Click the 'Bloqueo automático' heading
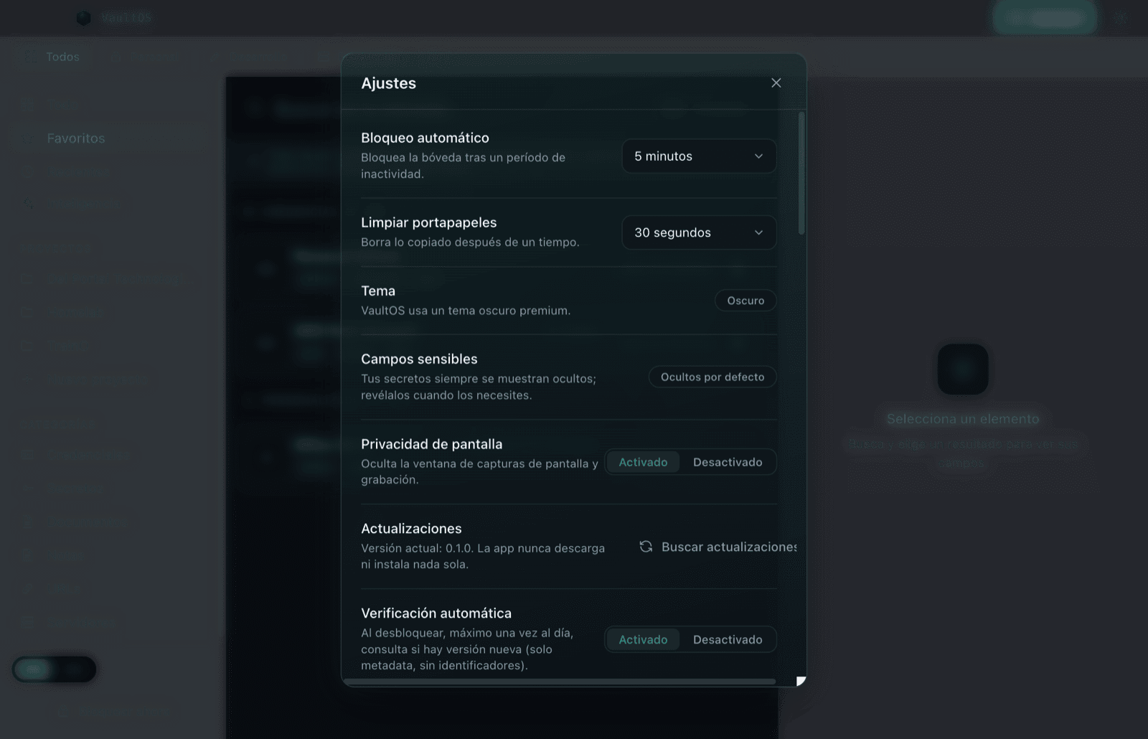This screenshot has height=739, width=1148. tap(425, 138)
